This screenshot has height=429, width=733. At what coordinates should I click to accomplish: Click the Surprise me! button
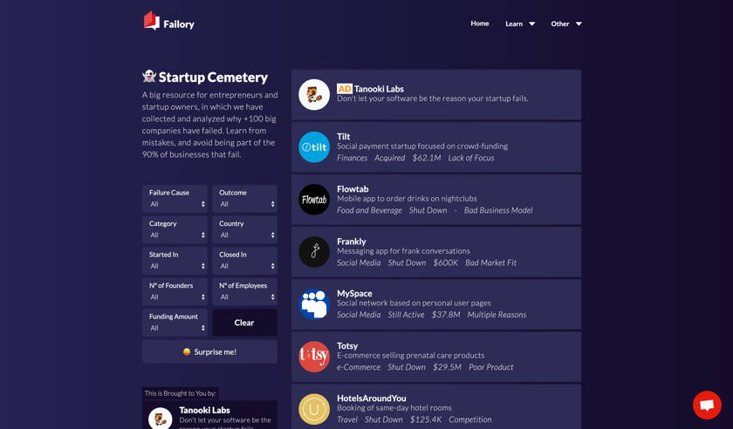(210, 352)
